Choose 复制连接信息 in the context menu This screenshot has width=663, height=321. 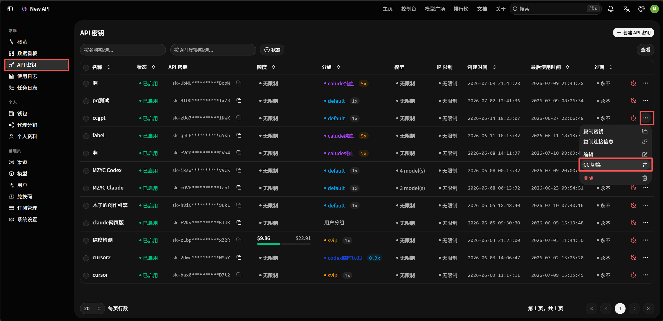tap(615, 142)
